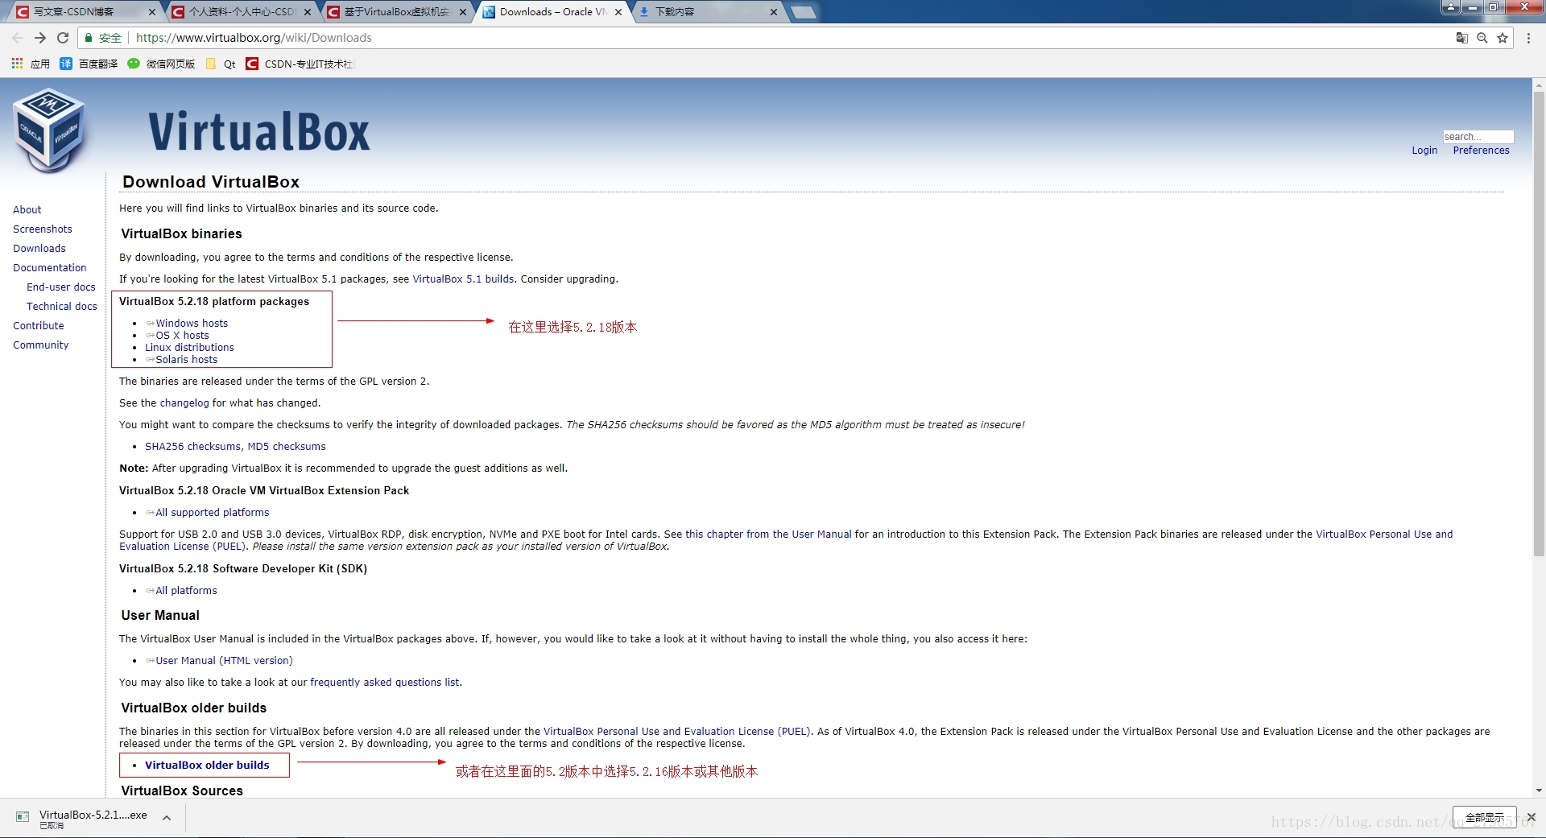1546x838 pixels.
Task: Open the CSDN-专业IT技术社区 bookmark
Action: point(300,64)
